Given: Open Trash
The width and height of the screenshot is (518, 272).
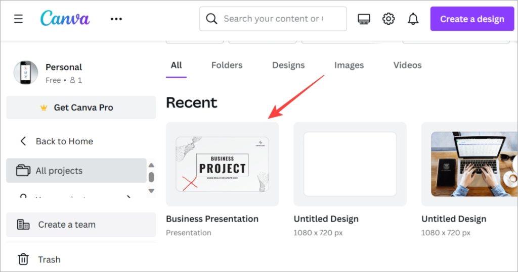Looking at the screenshot, I should [49, 259].
